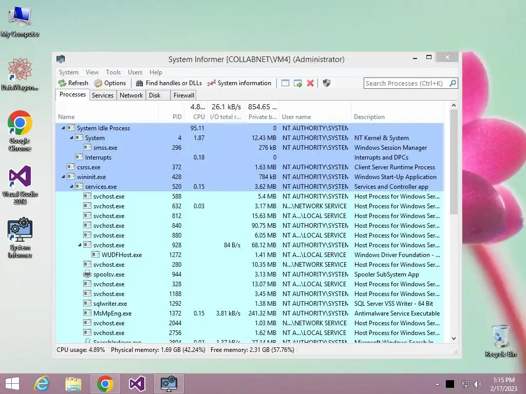Click the shield icon in the toolbar

(x=326, y=83)
